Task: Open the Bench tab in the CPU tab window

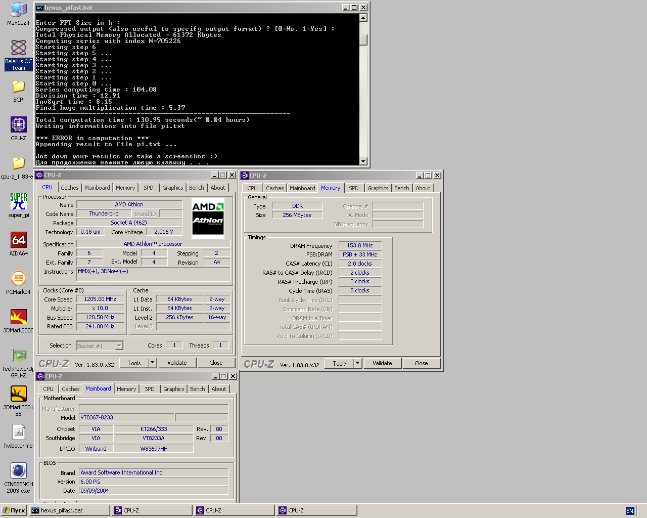Action: [x=197, y=188]
